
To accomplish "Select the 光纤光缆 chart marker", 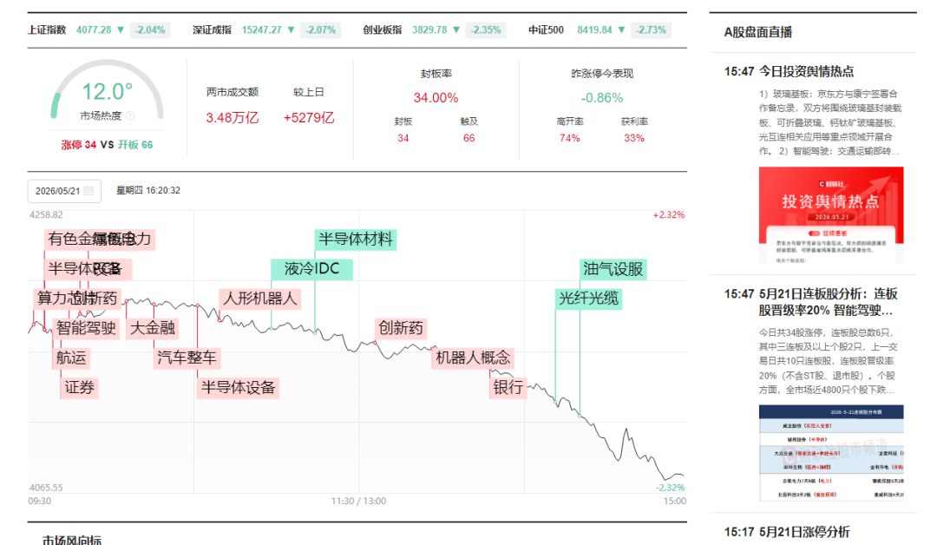I will pos(588,299).
